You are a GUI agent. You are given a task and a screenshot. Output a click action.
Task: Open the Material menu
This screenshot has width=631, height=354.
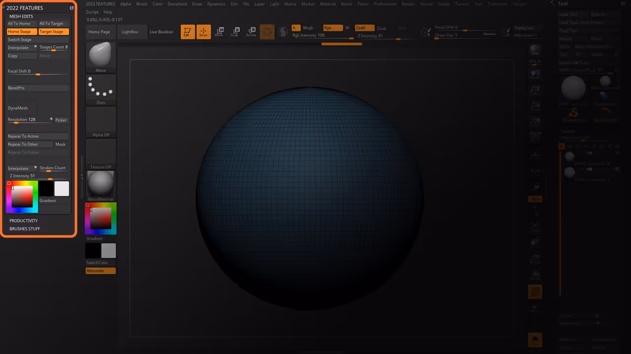(328, 4)
